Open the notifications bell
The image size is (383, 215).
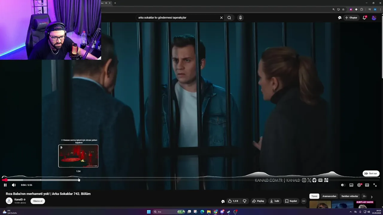pos(364,18)
